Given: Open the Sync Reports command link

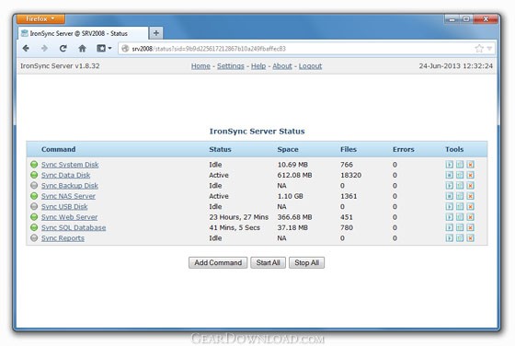Looking at the screenshot, I should pos(63,238).
